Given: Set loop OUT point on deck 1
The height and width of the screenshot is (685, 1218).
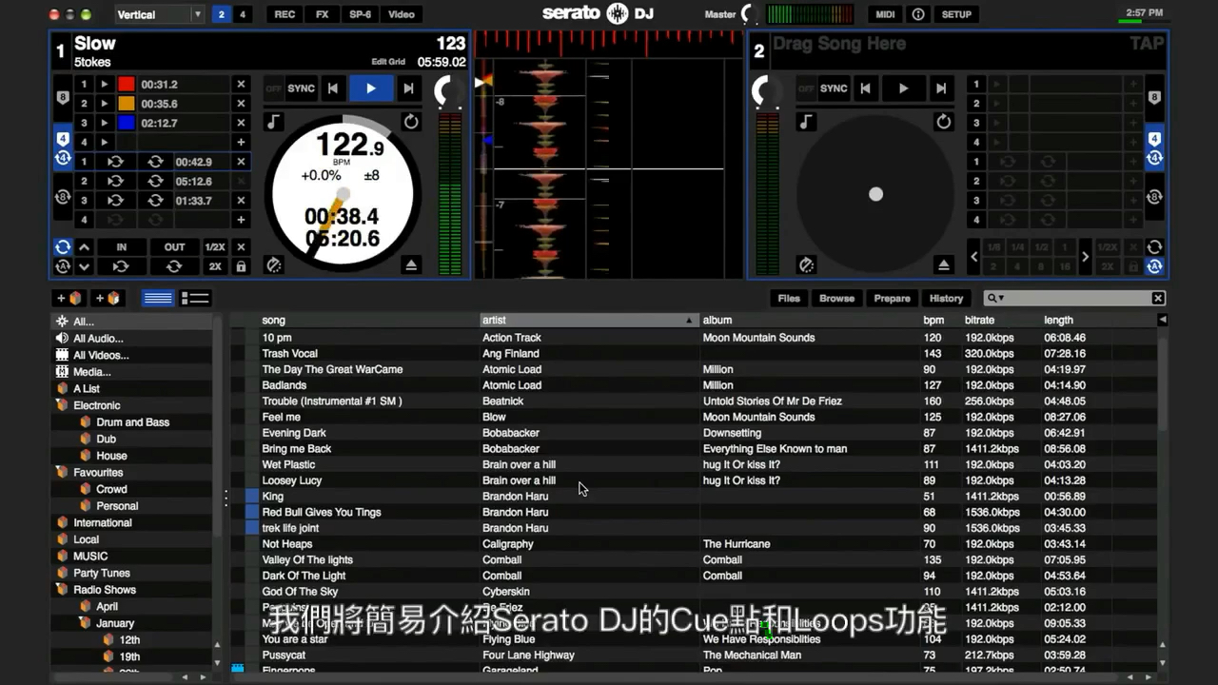Looking at the screenshot, I should pyautogui.click(x=174, y=247).
